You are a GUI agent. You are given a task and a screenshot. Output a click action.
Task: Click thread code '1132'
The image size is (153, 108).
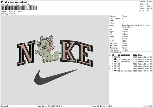point(135,69)
